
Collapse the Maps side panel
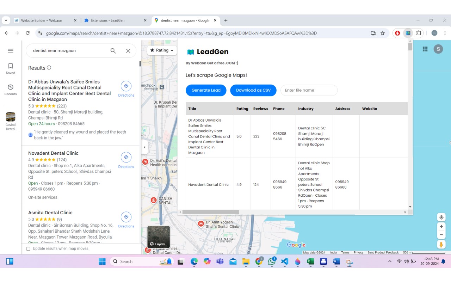[144, 147]
